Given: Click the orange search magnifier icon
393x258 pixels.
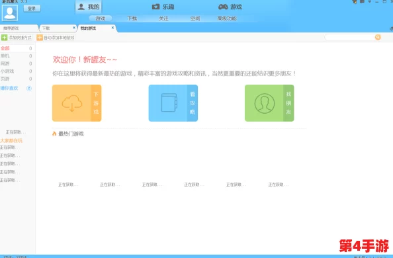Looking at the screenshot, I should 378,37.
